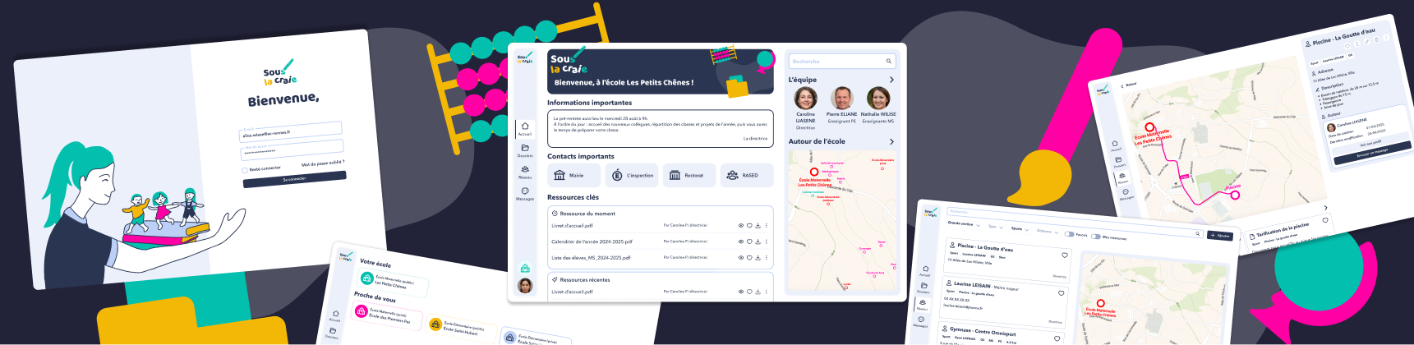The height and width of the screenshot is (345, 1414).
Task: Go to Dossiers in the dashboard sidebar
Action: [x=525, y=150]
